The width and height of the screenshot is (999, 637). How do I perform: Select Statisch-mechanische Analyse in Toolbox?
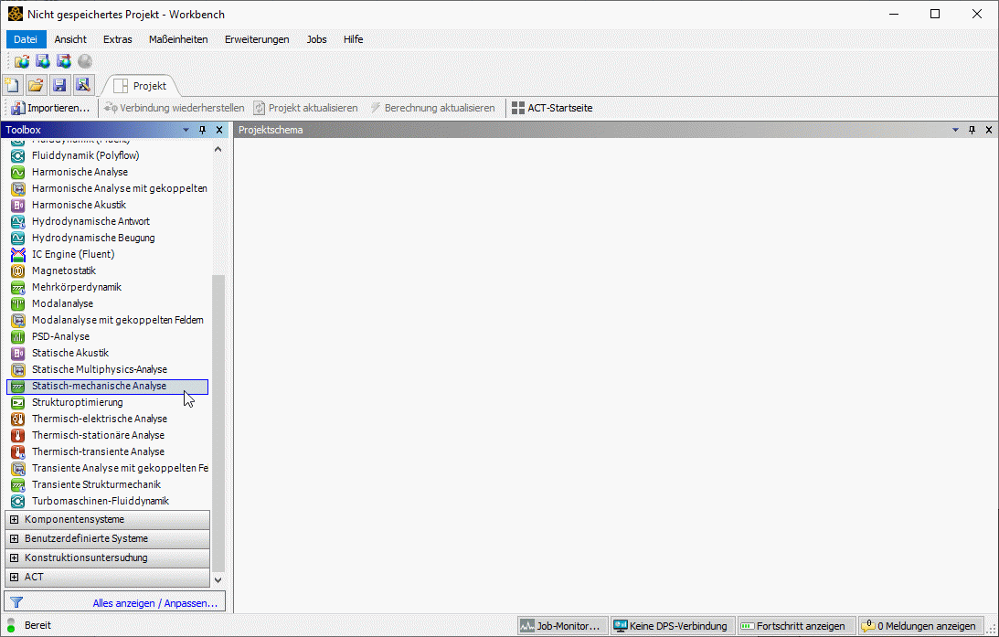[99, 387]
